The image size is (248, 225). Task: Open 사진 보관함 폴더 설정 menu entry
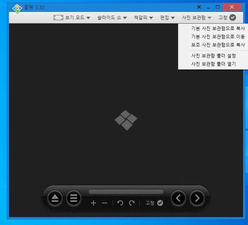tap(214, 56)
